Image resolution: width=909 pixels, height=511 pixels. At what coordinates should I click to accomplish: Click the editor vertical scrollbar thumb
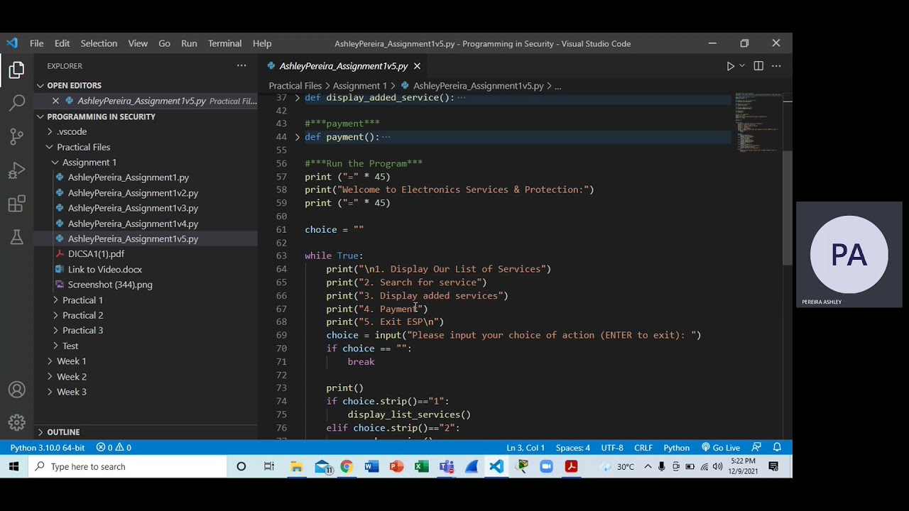[x=788, y=209]
